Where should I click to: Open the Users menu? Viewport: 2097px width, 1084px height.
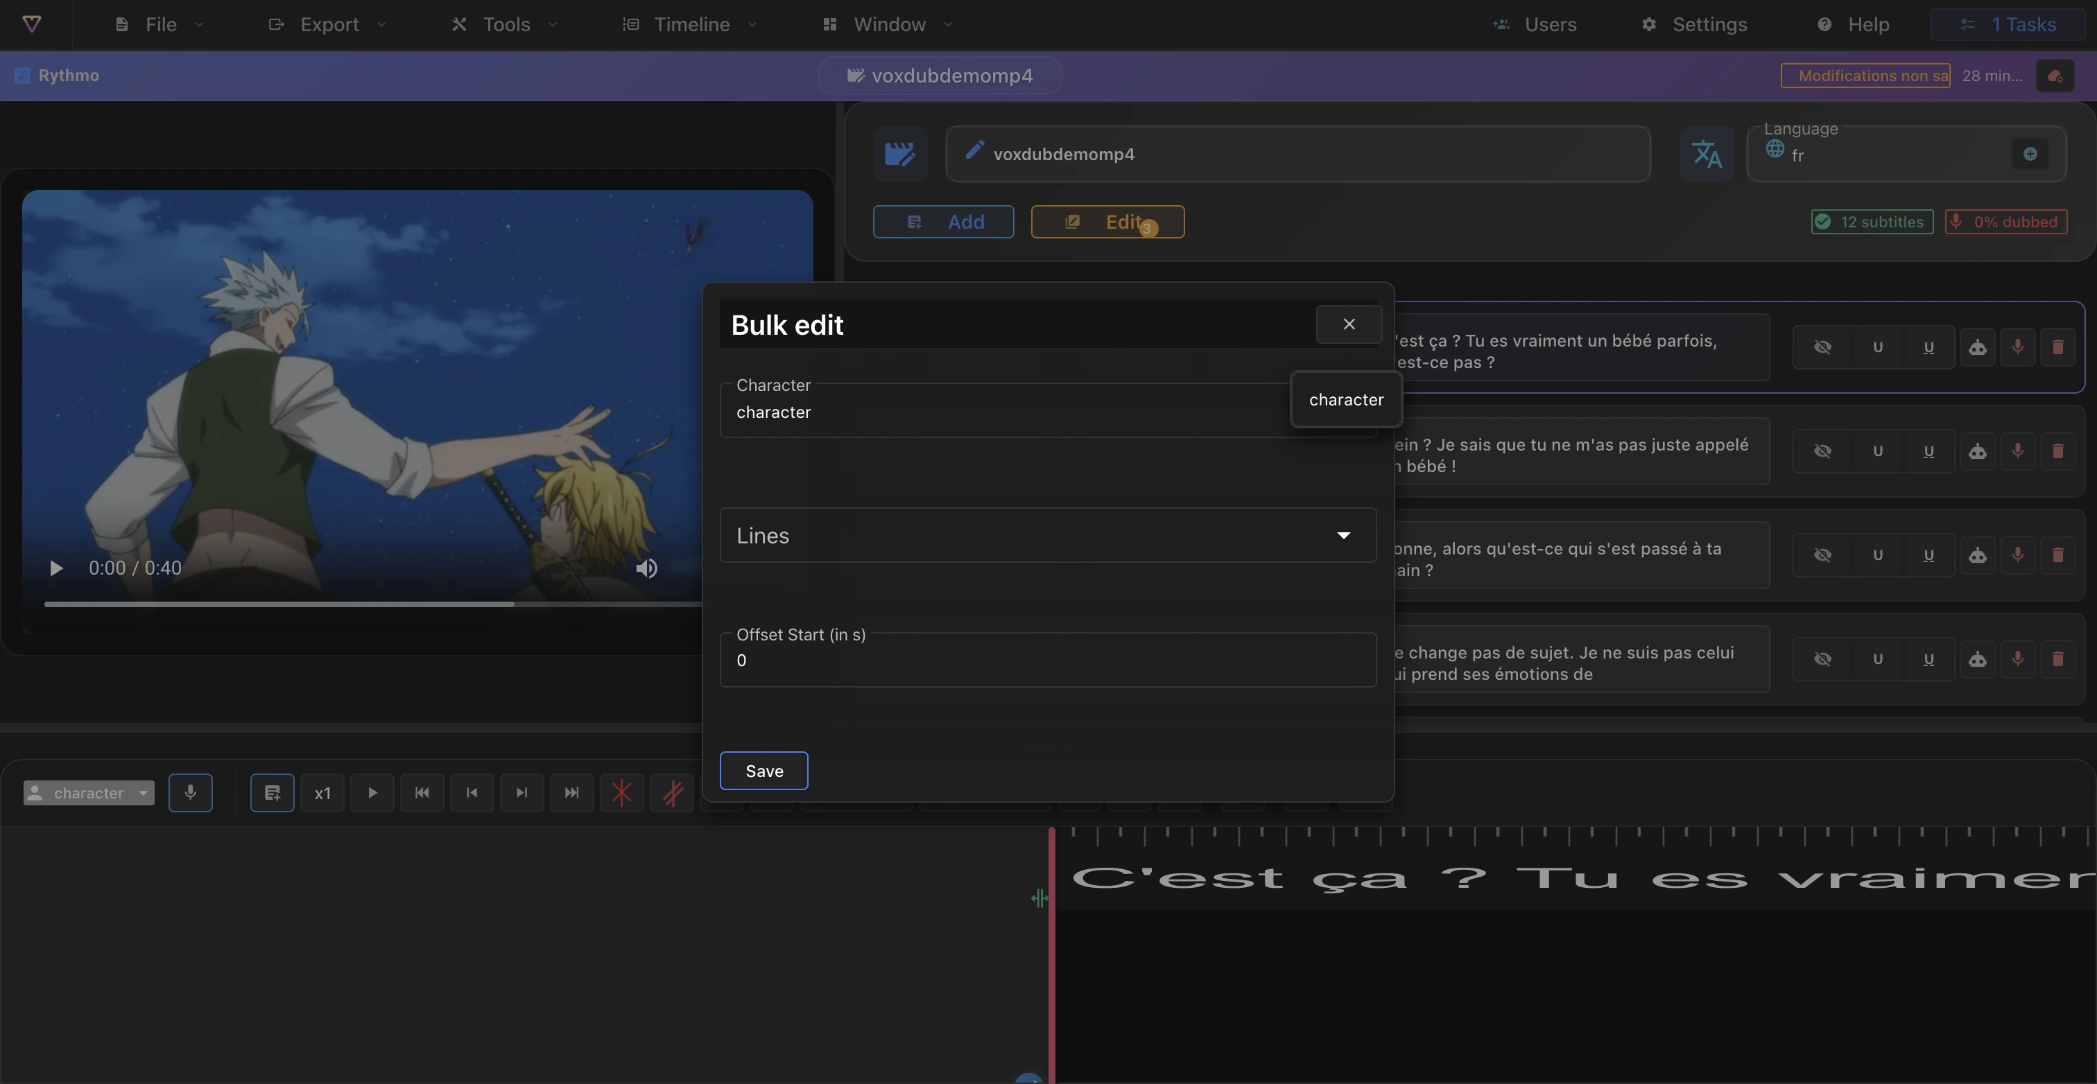1535,24
